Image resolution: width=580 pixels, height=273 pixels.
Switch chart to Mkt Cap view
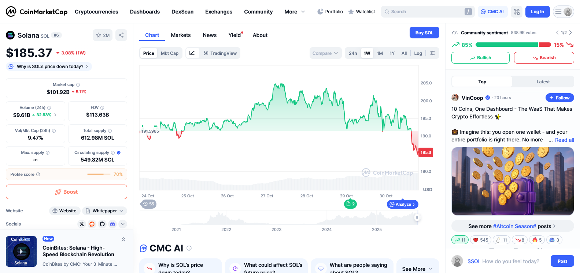pos(170,53)
